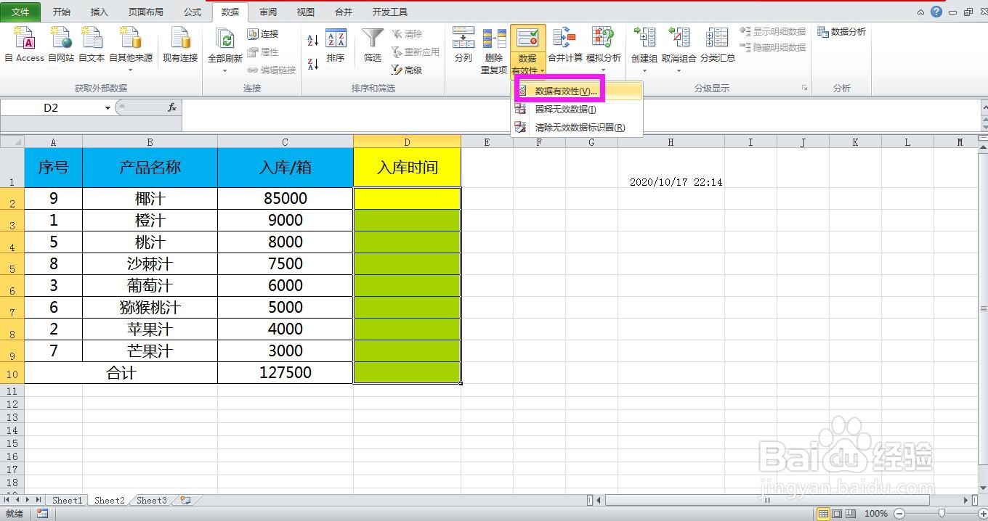Click the 100% zoom level
Image resolution: width=988 pixels, height=521 pixels.
pos(876,514)
